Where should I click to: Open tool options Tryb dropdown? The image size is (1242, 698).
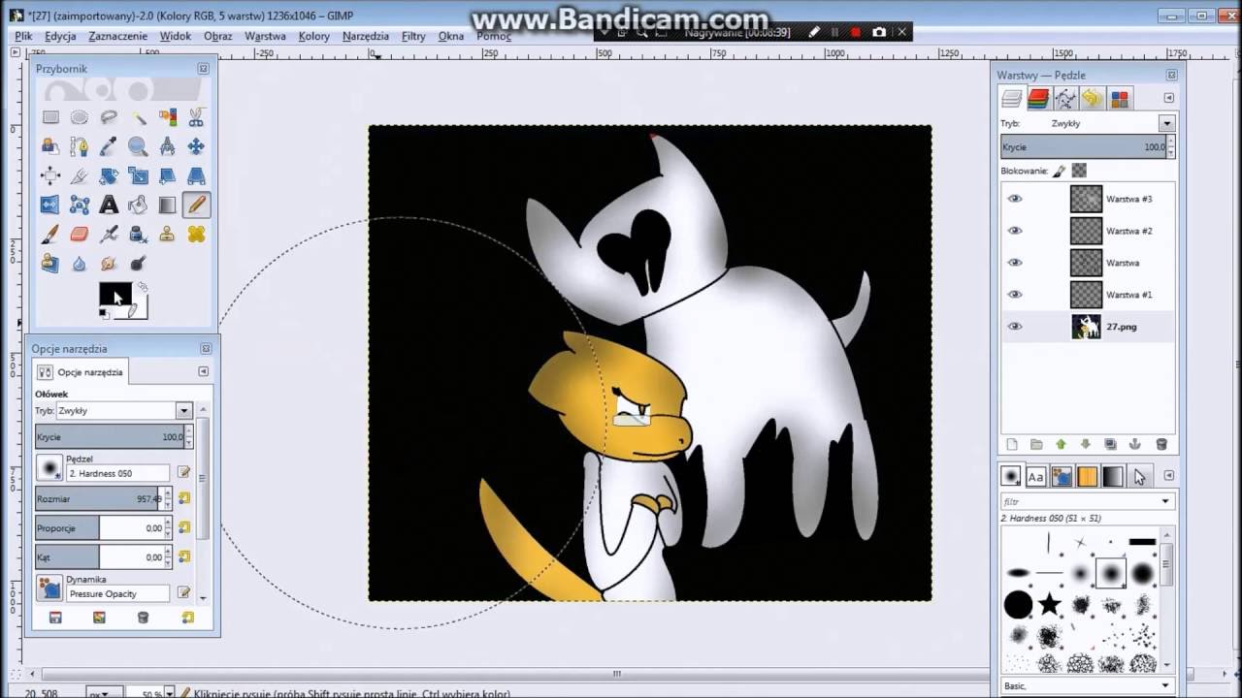click(183, 410)
